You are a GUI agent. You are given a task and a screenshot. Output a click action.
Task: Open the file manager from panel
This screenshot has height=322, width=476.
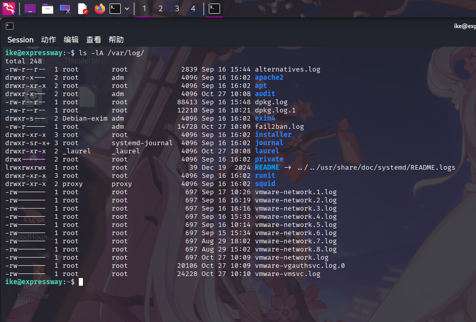48,9
